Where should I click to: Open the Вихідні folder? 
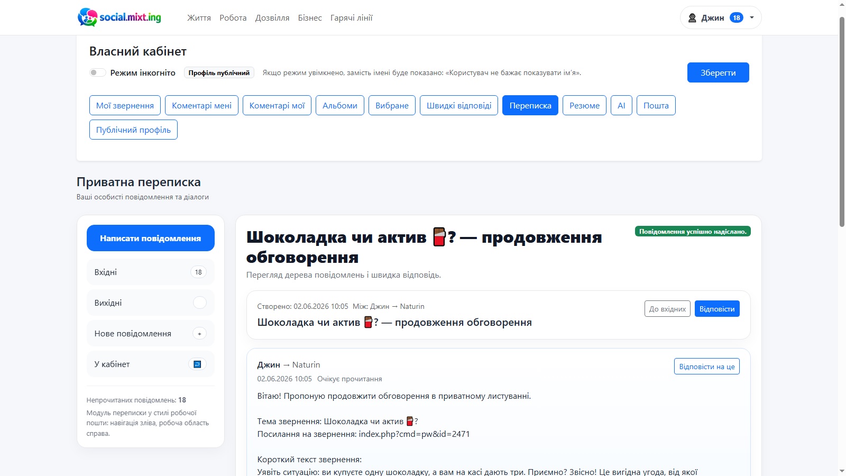tap(151, 303)
